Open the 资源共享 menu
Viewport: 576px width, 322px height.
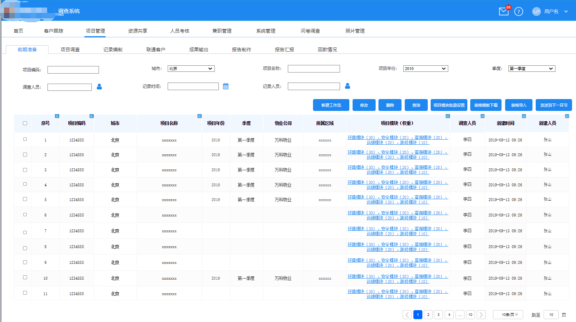point(138,31)
